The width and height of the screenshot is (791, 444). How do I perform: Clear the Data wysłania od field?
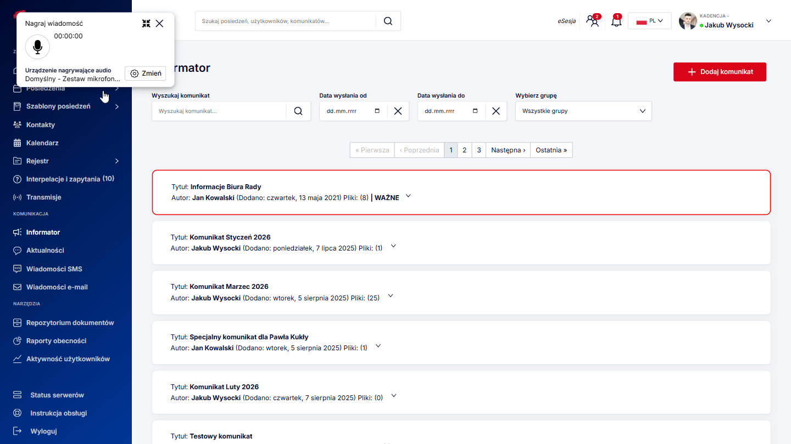tap(398, 111)
